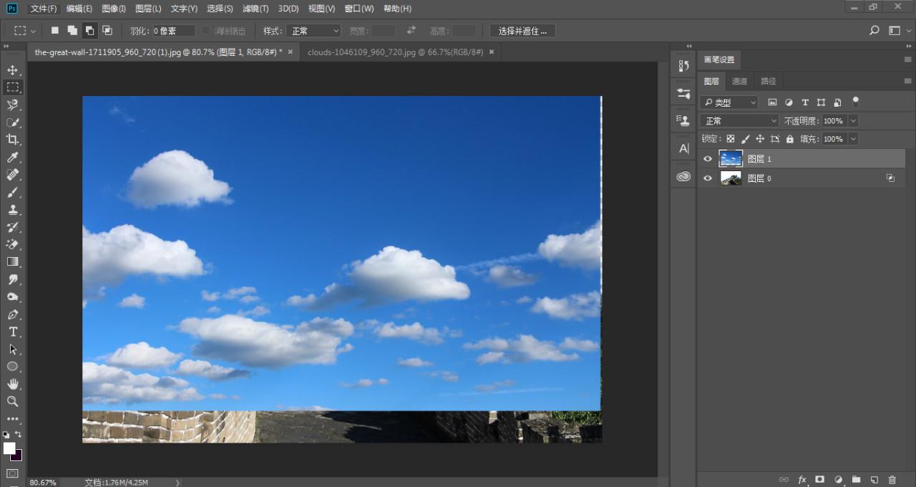This screenshot has height=487, width=916.
Task: Expand the 不透明度 slider arrow
Action: pyautogui.click(x=853, y=121)
